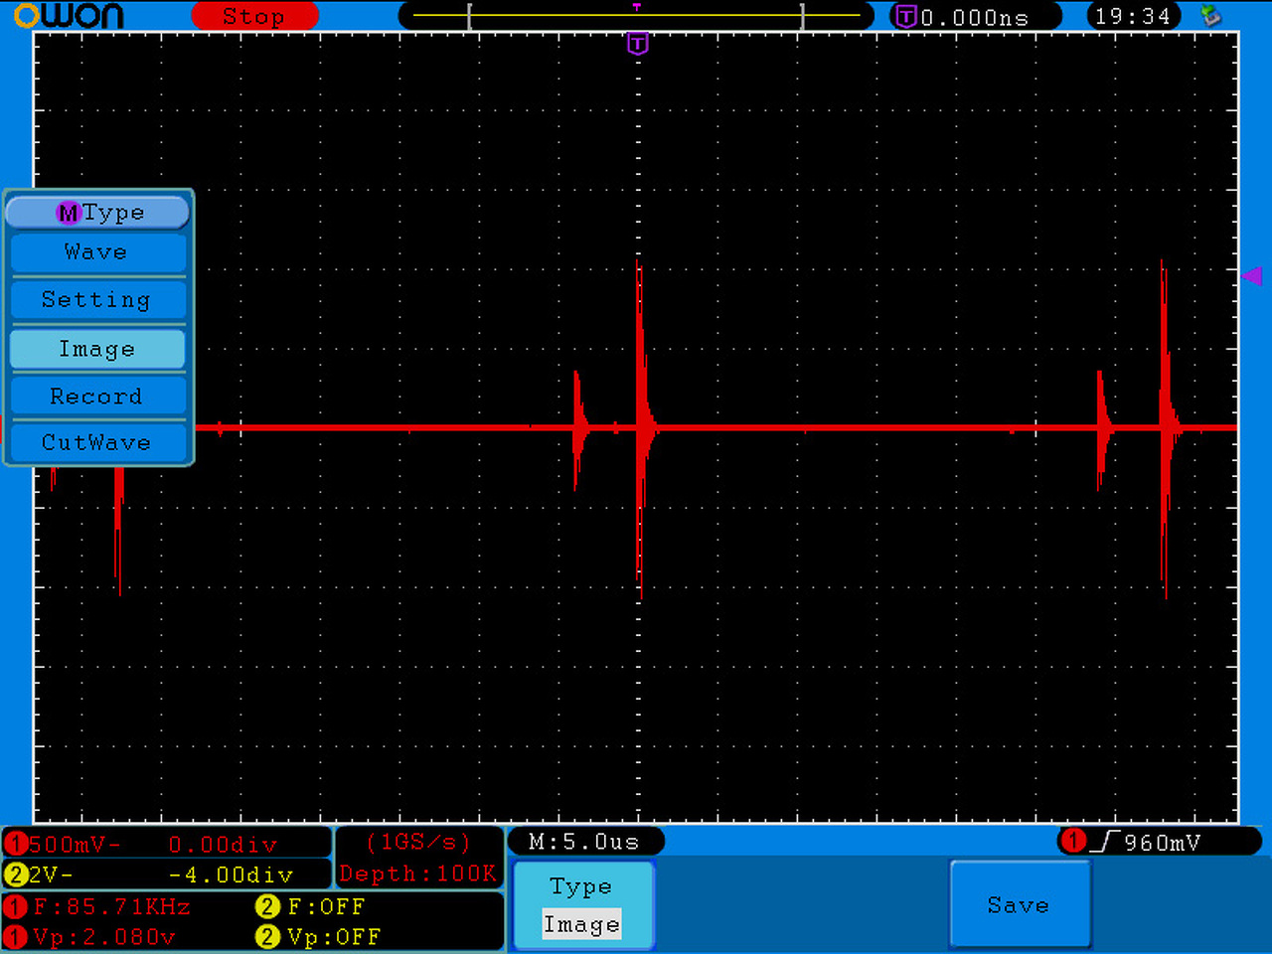Choose CutWave from the Type menu
The width and height of the screenshot is (1272, 954).
tap(97, 442)
